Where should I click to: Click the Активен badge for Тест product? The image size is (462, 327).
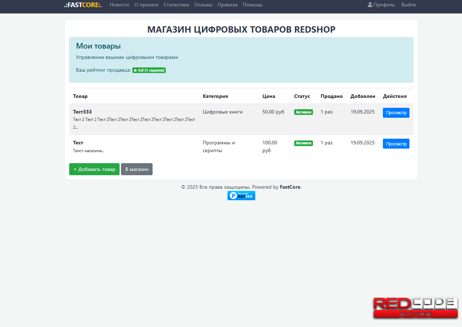click(x=303, y=143)
